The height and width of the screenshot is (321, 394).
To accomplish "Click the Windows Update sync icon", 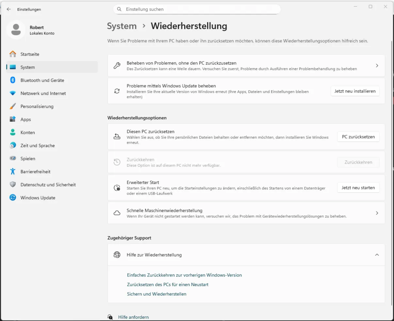I will click(13, 198).
